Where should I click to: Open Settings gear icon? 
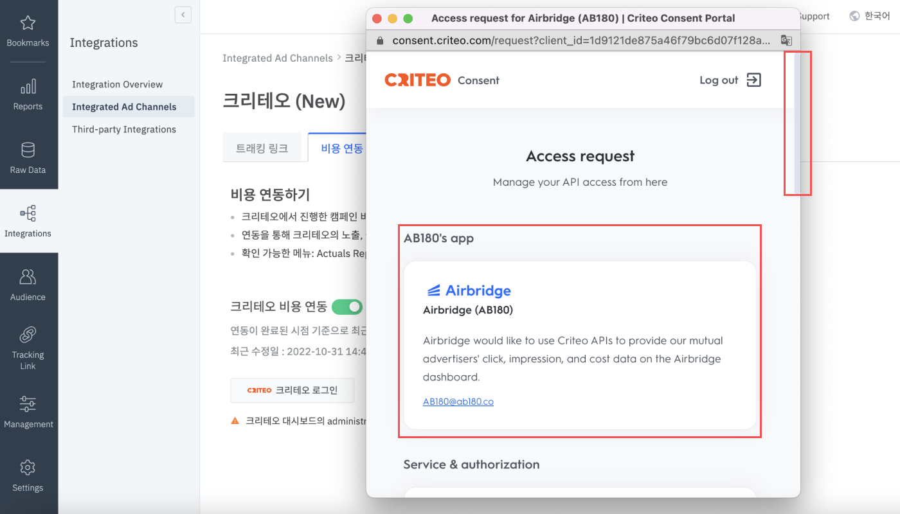(28, 467)
